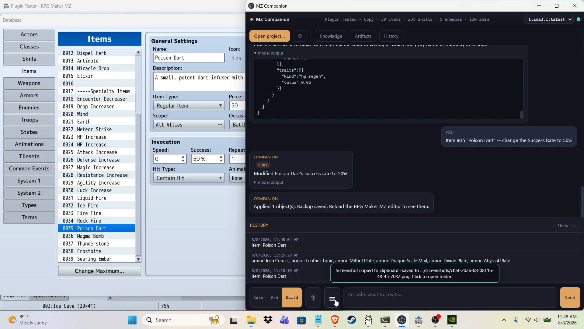Select item 0036 Magma Bomb
The width and height of the screenshot is (584, 329).
click(x=96, y=236)
